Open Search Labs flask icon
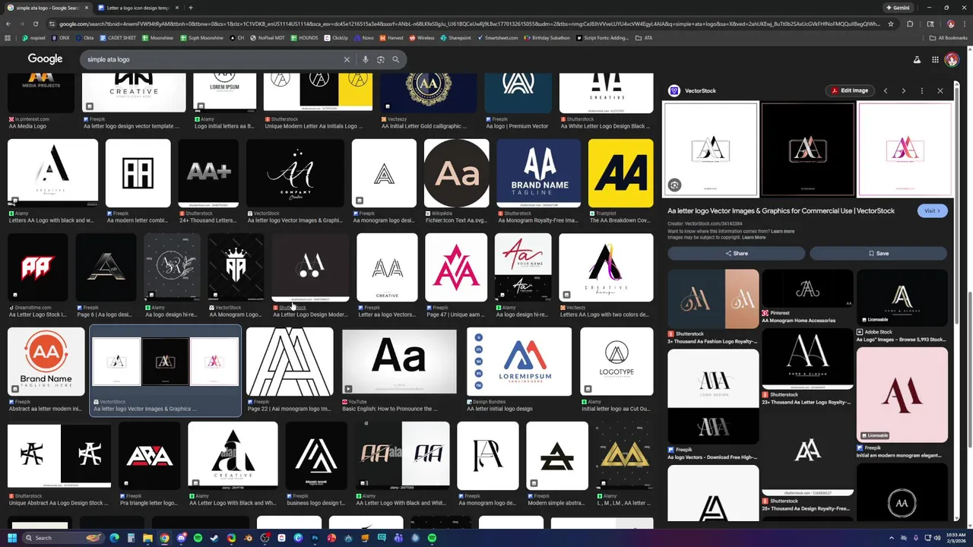The width and height of the screenshot is (973, 547). tap(917, 59)
